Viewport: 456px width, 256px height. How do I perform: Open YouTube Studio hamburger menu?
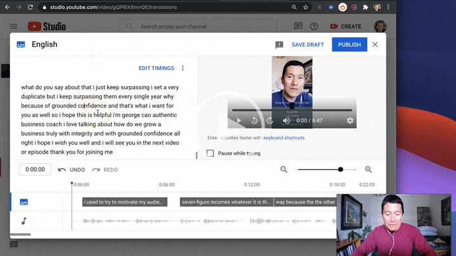point(14,27)
